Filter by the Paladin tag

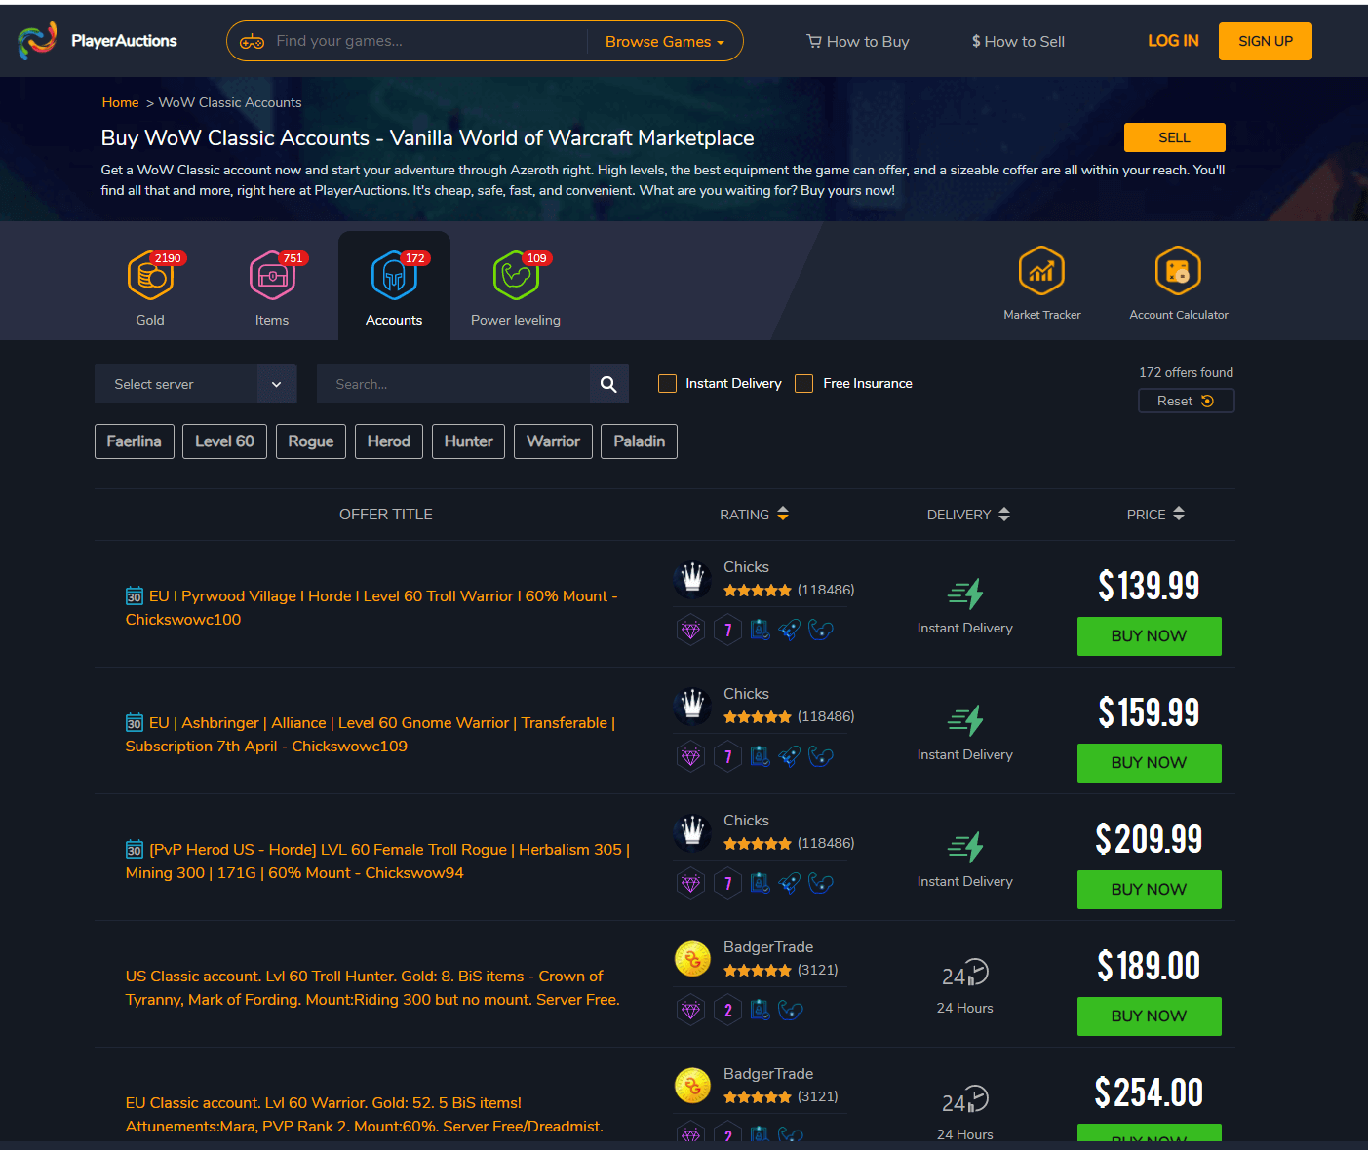(639, 441)
